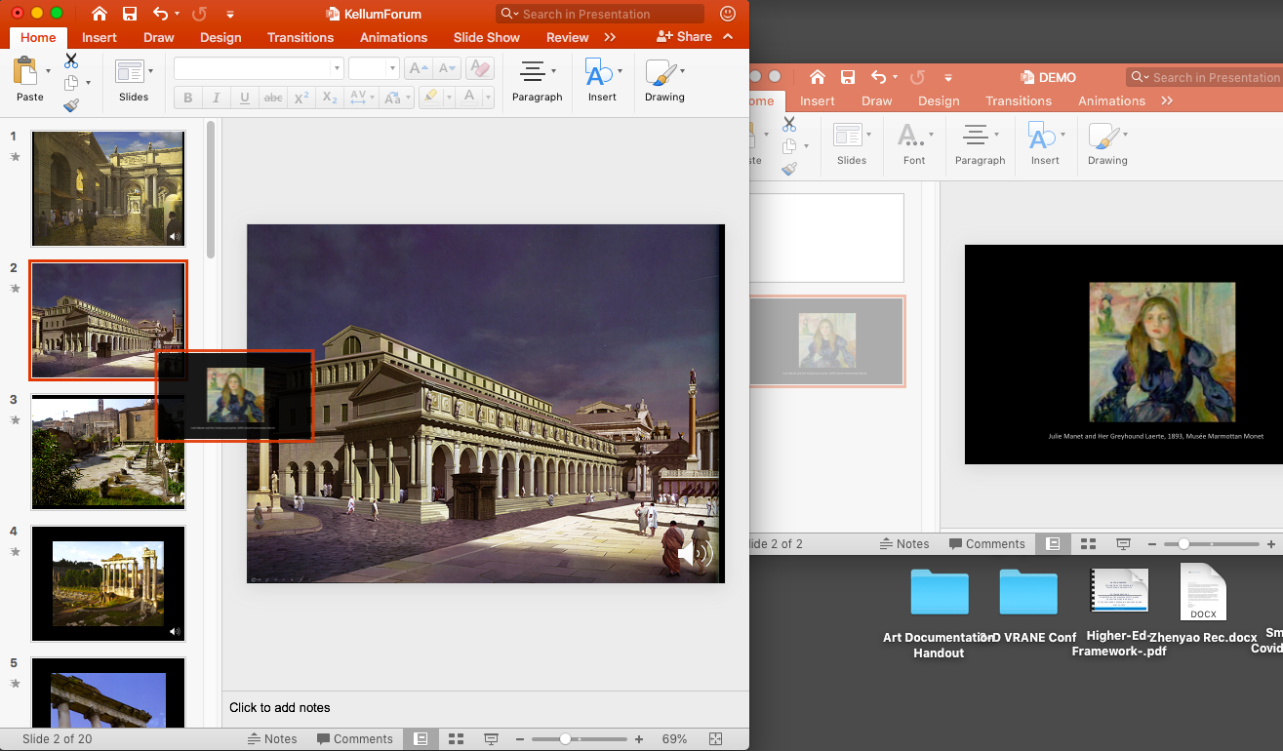Pick font color in KellumForum ribbon
Screen dimensions: 1283x751
point(469,98)
